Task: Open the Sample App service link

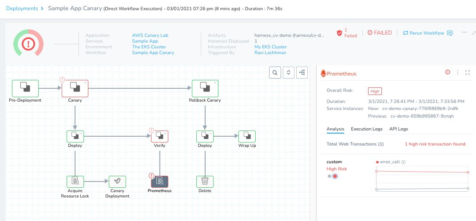Action: pos(145,41)
